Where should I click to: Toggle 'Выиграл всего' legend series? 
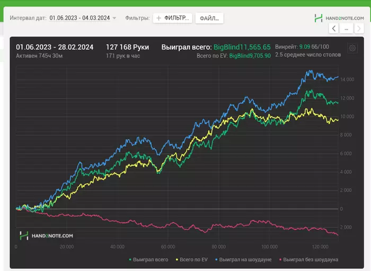148,259
